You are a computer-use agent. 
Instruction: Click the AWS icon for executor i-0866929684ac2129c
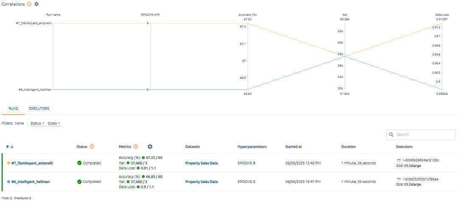(399, 160)
